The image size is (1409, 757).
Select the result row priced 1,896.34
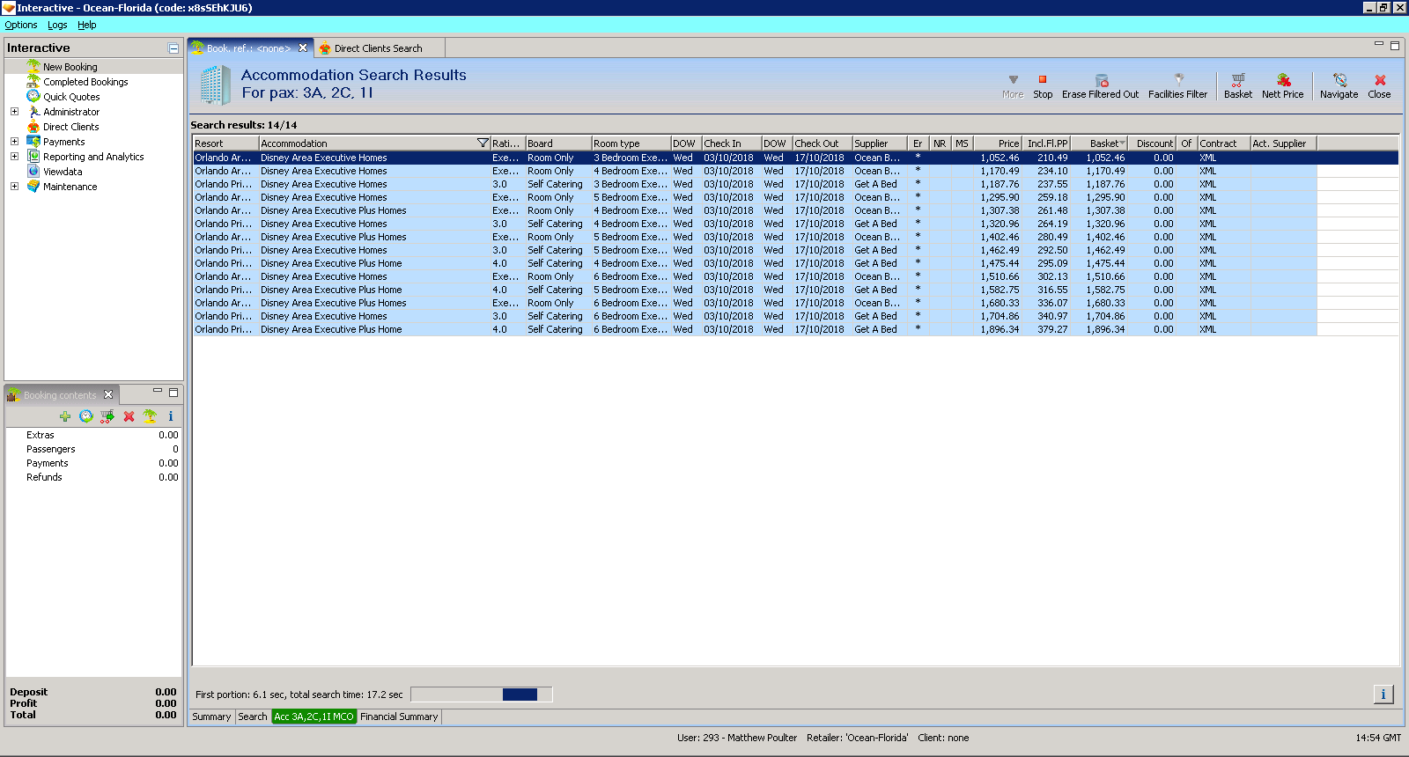[755, 329]
